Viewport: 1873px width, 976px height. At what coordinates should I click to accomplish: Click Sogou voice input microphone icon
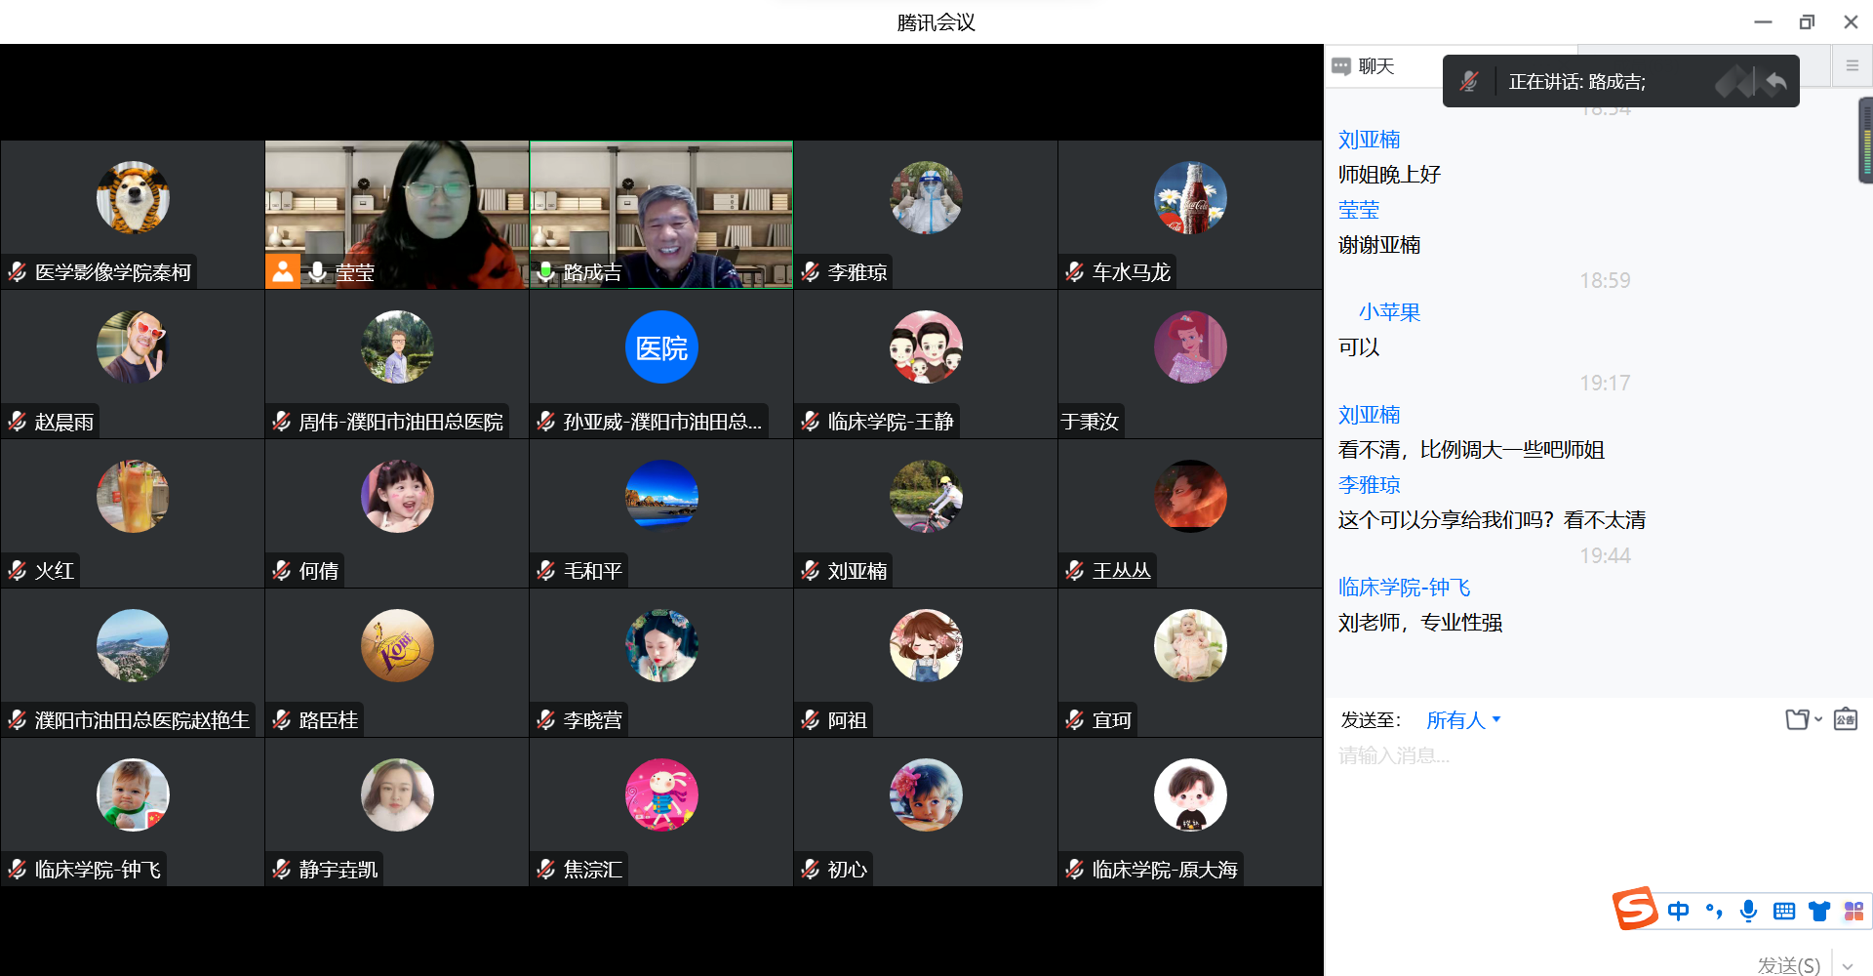(1748, 911)
